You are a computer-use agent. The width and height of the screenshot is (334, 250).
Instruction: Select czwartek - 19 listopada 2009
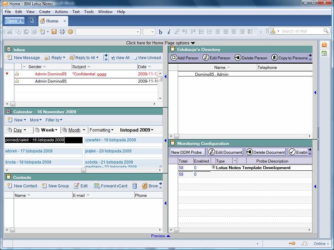pos(111,140)
